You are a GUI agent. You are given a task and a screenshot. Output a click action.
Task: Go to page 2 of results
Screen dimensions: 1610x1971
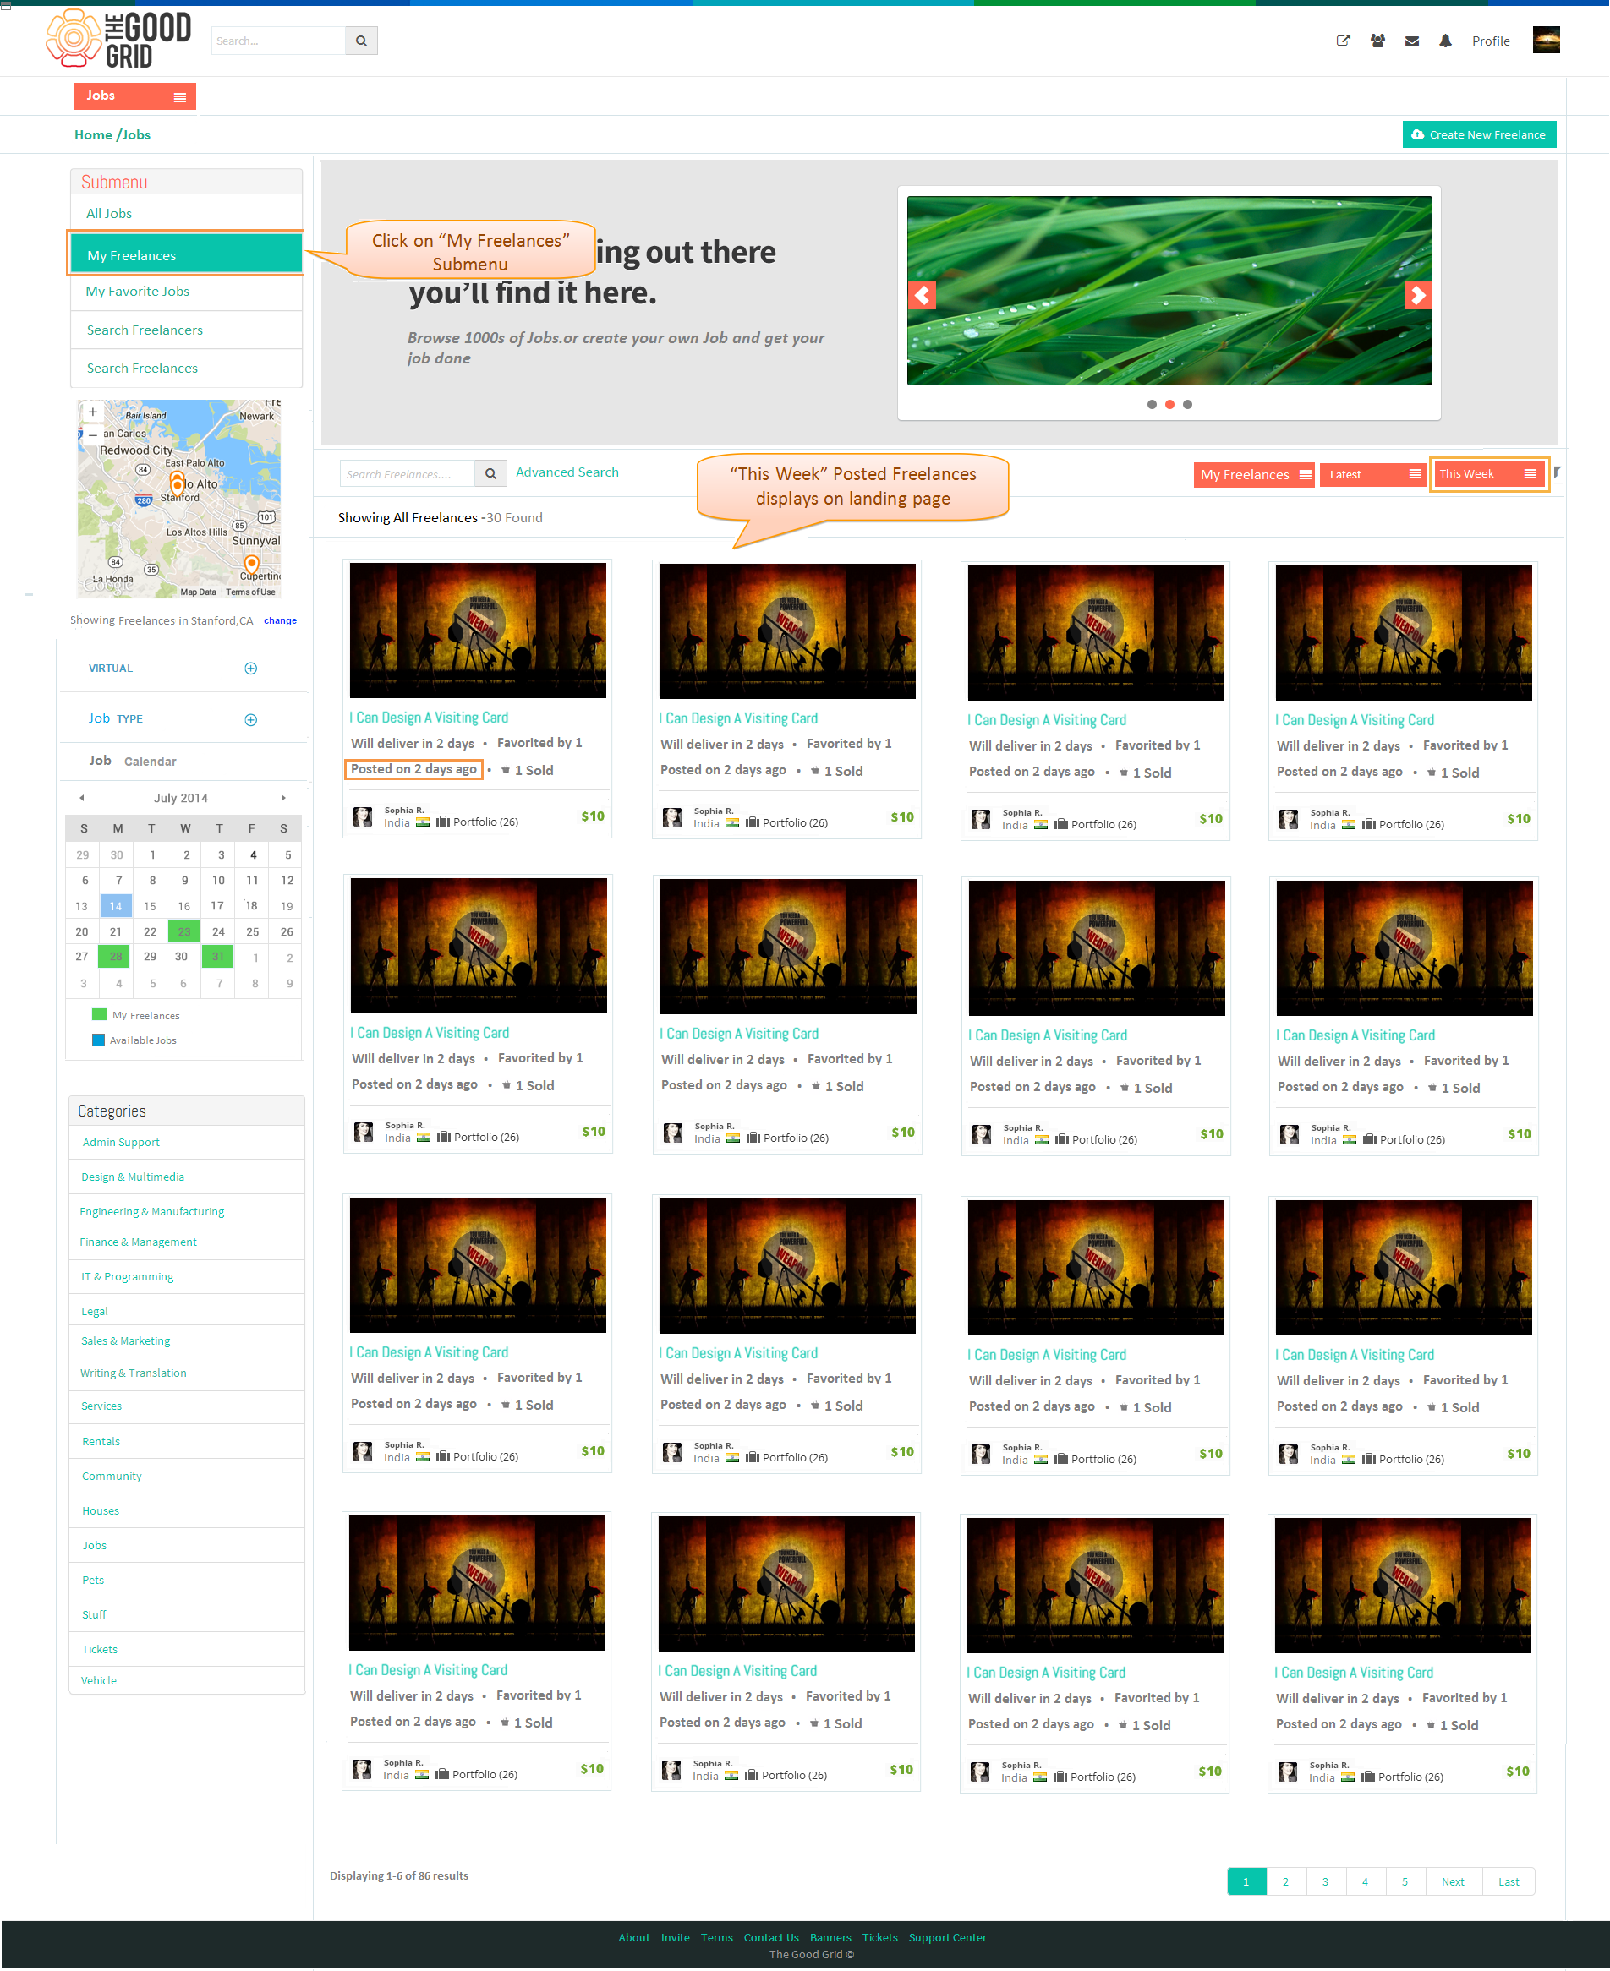click(x=1285, y=1882)
